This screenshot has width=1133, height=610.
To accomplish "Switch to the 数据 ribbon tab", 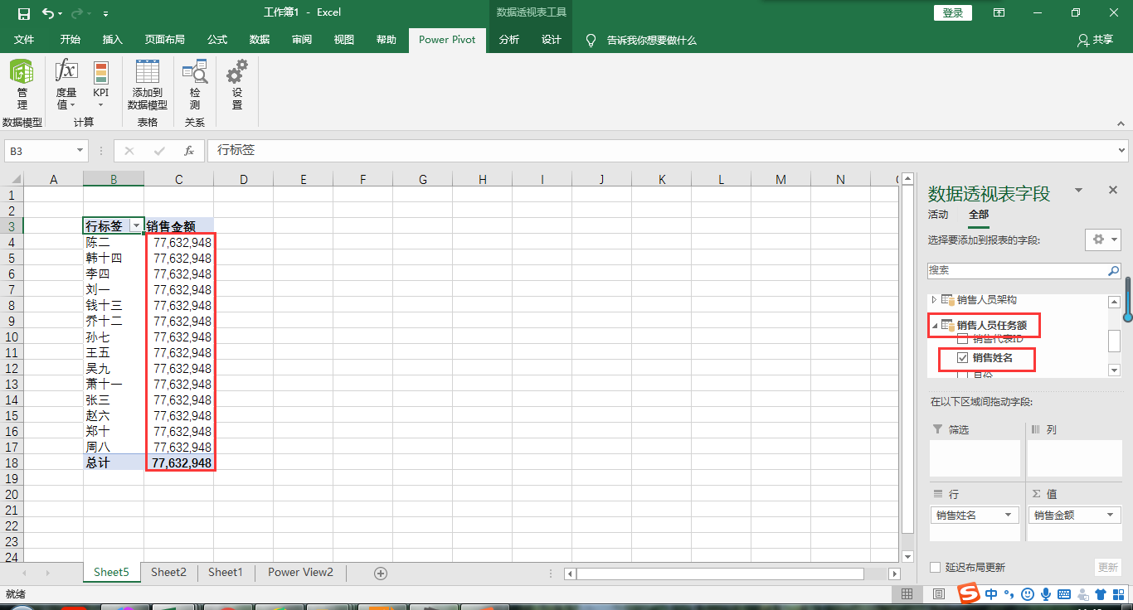I will 260,40.
